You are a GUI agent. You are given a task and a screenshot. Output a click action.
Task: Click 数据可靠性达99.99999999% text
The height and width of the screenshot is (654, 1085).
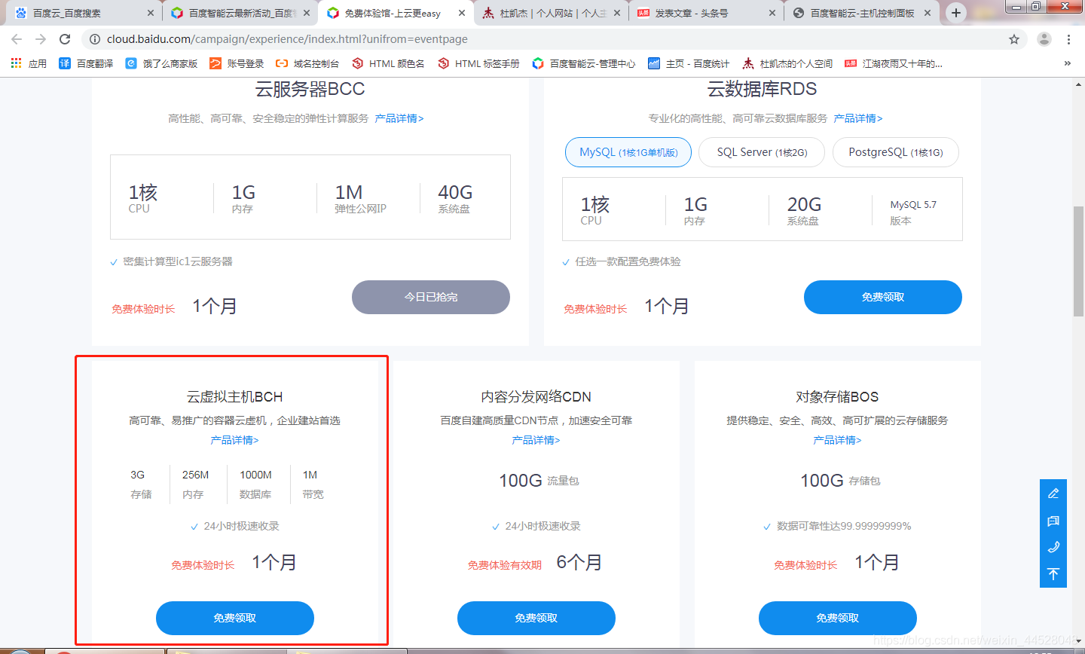[844, 526]
